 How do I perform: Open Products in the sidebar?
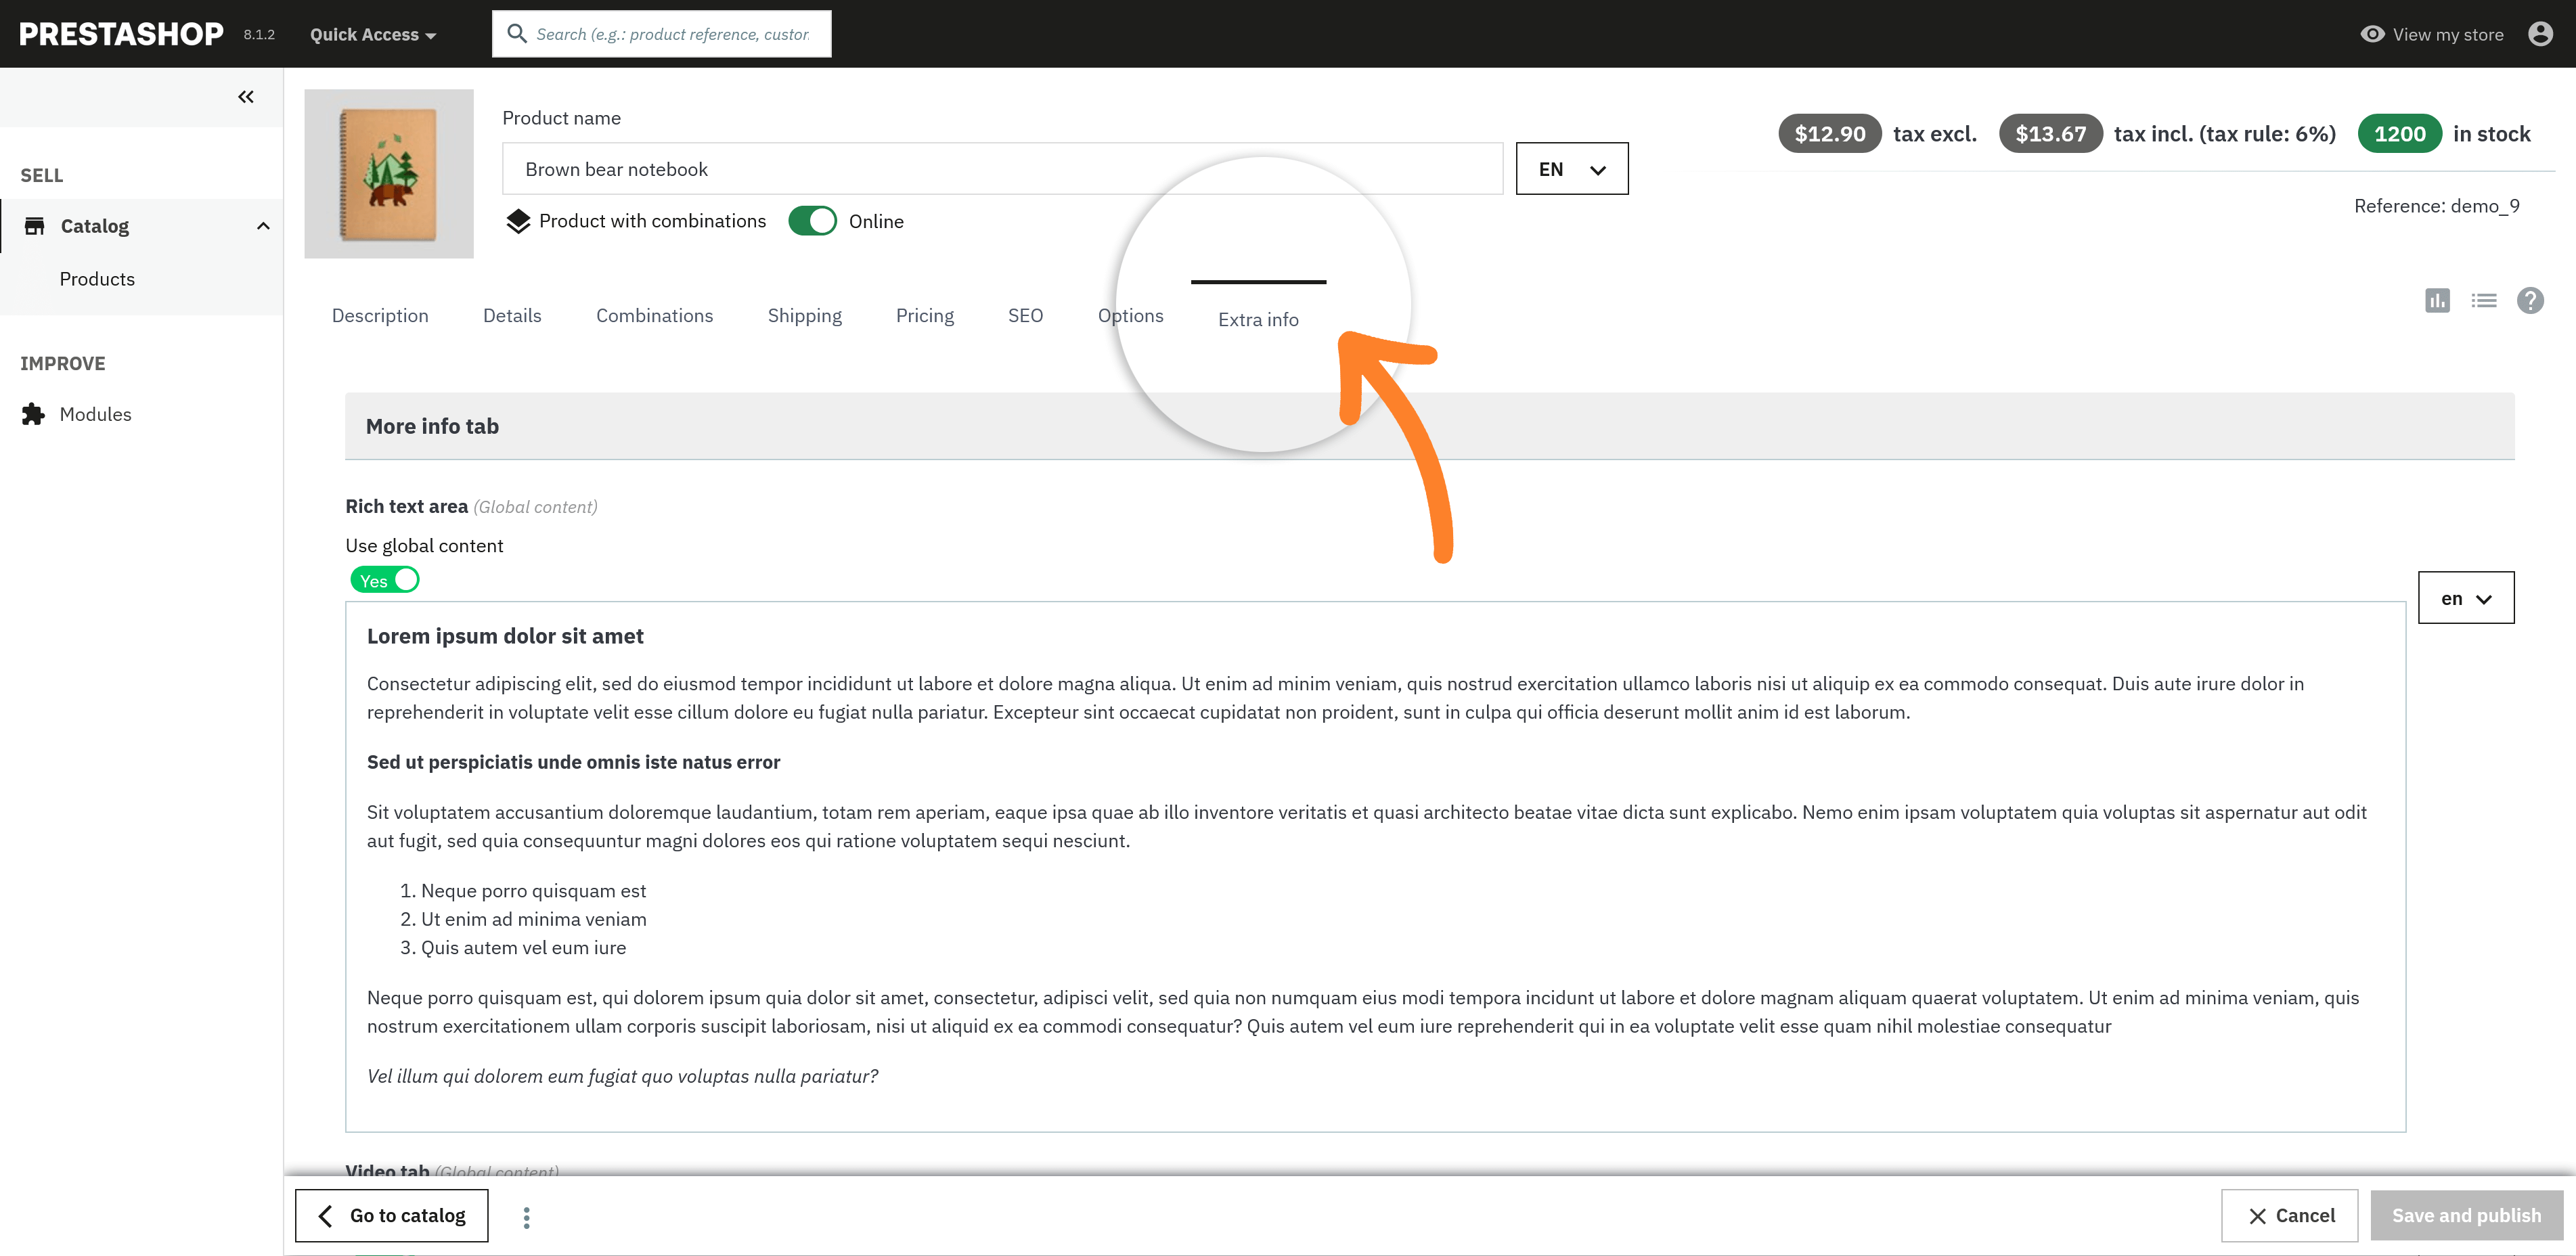coord(97,279)
